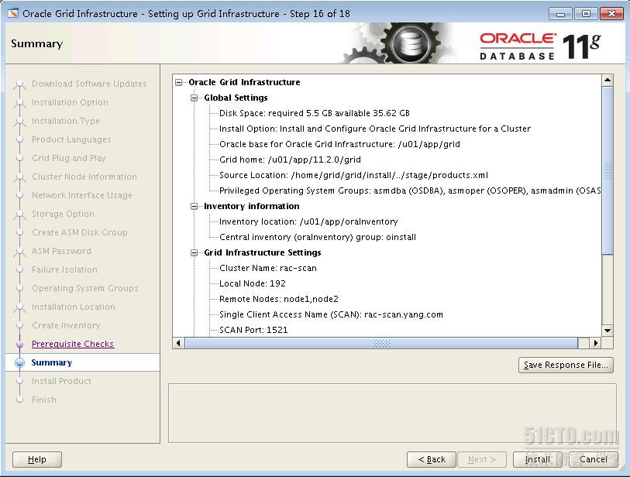The width and height of the screenshot is (630, 477).
Task: Minimize the installer window
Action: 561,14
